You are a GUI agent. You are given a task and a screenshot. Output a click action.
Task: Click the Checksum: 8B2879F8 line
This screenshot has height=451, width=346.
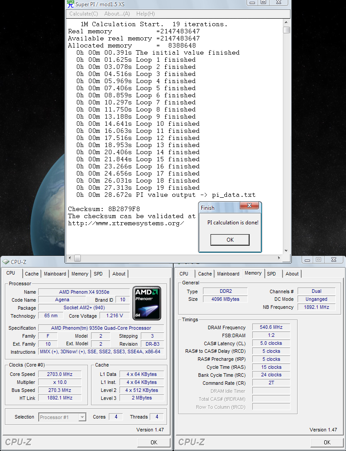click(104, 209)
